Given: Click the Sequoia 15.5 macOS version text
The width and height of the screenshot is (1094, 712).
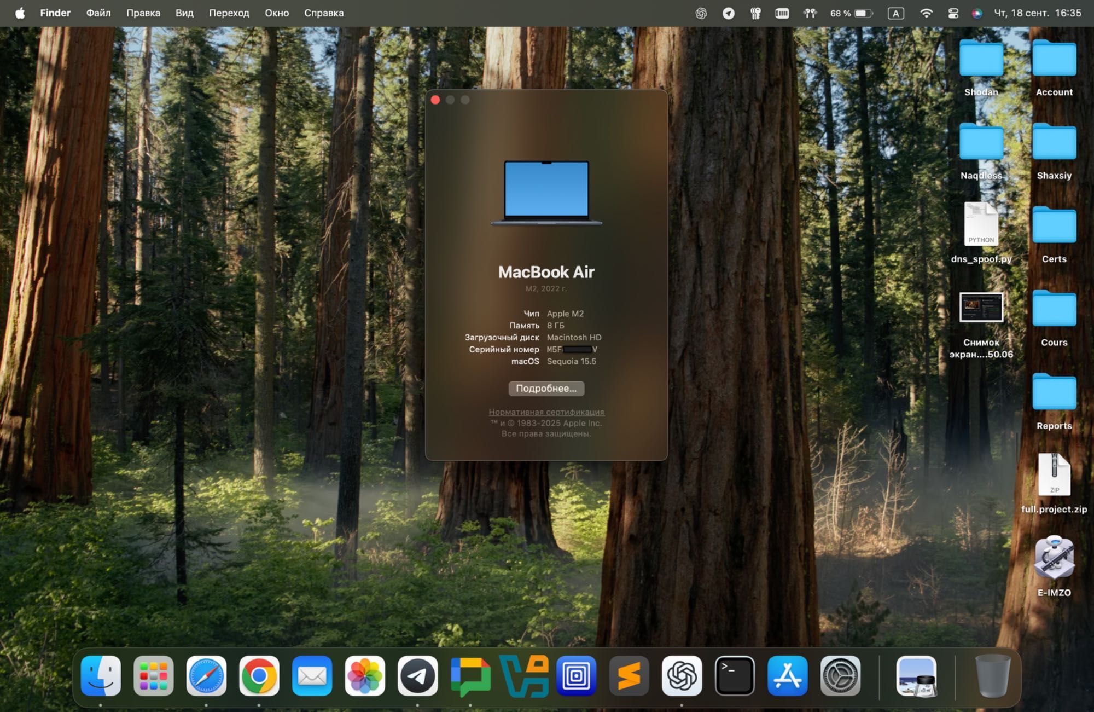Looking at the screenshot, I should (572, 361).
